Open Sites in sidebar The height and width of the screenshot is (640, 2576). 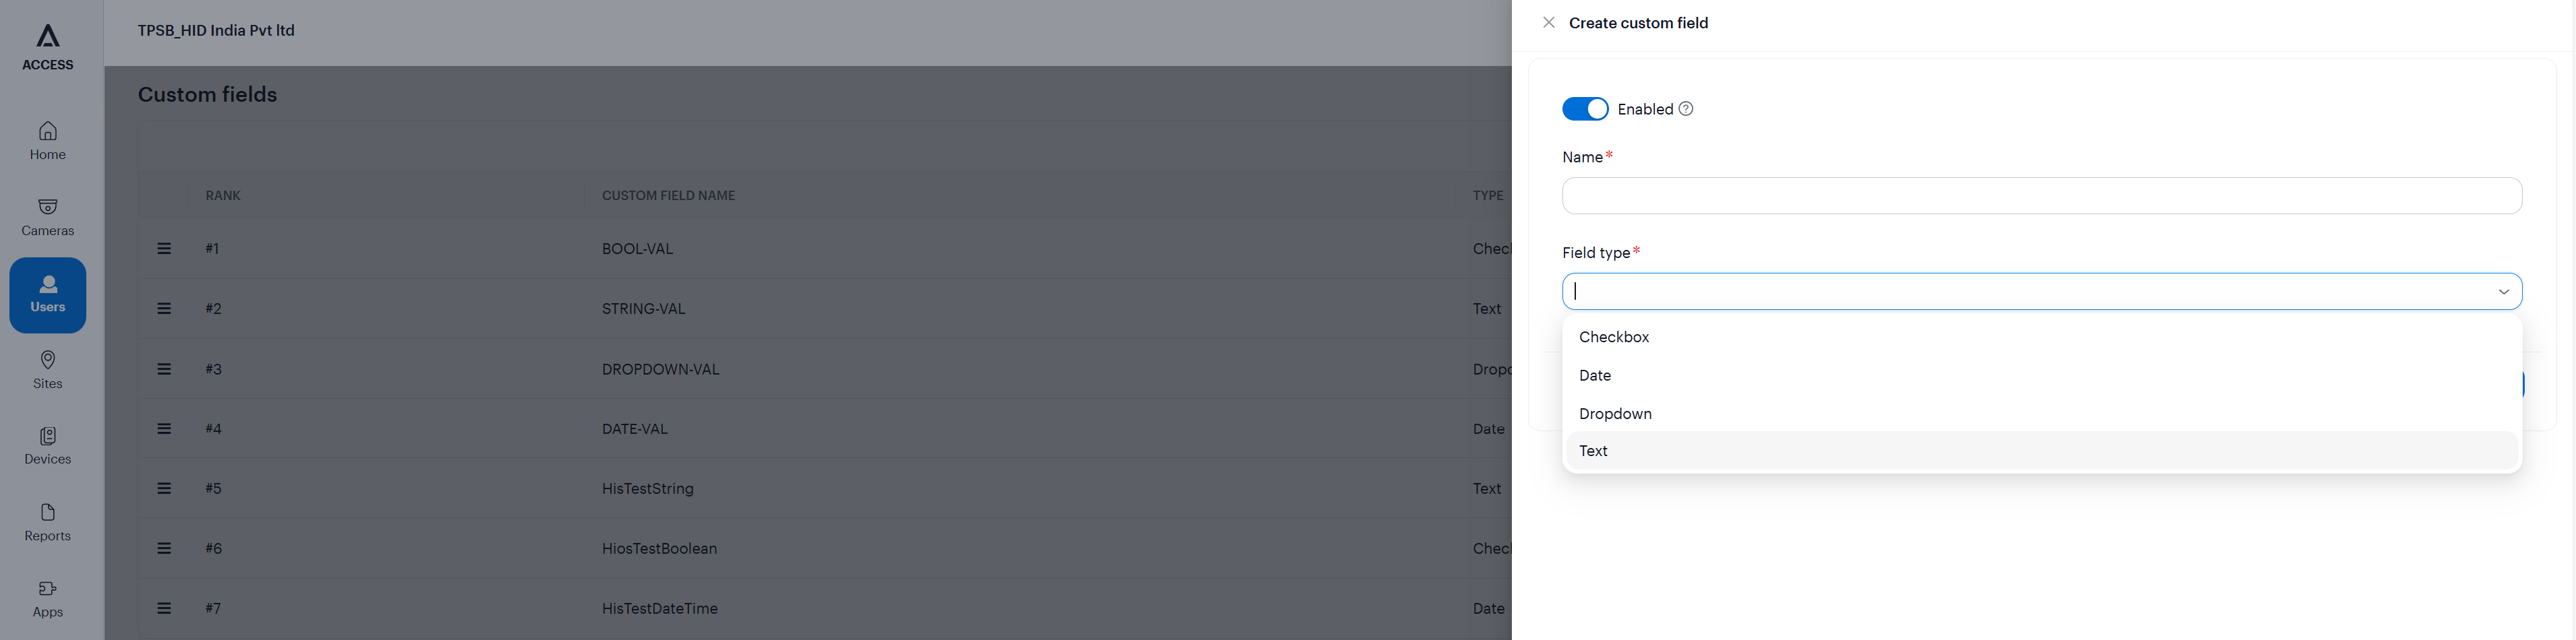(48, 371)
